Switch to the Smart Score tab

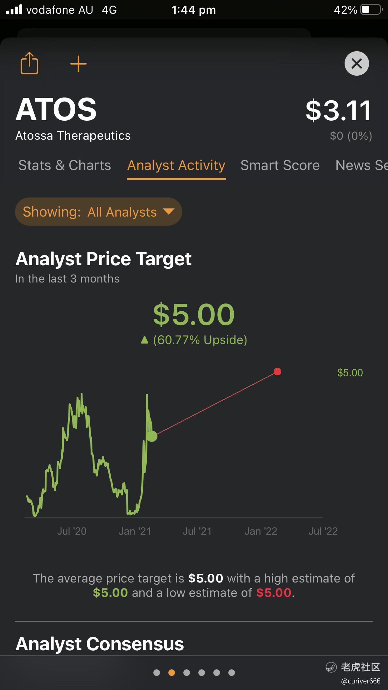coord(280,165)
